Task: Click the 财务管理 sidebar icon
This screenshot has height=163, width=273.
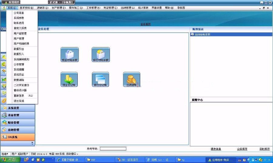Action: click(x=4, y=123)
